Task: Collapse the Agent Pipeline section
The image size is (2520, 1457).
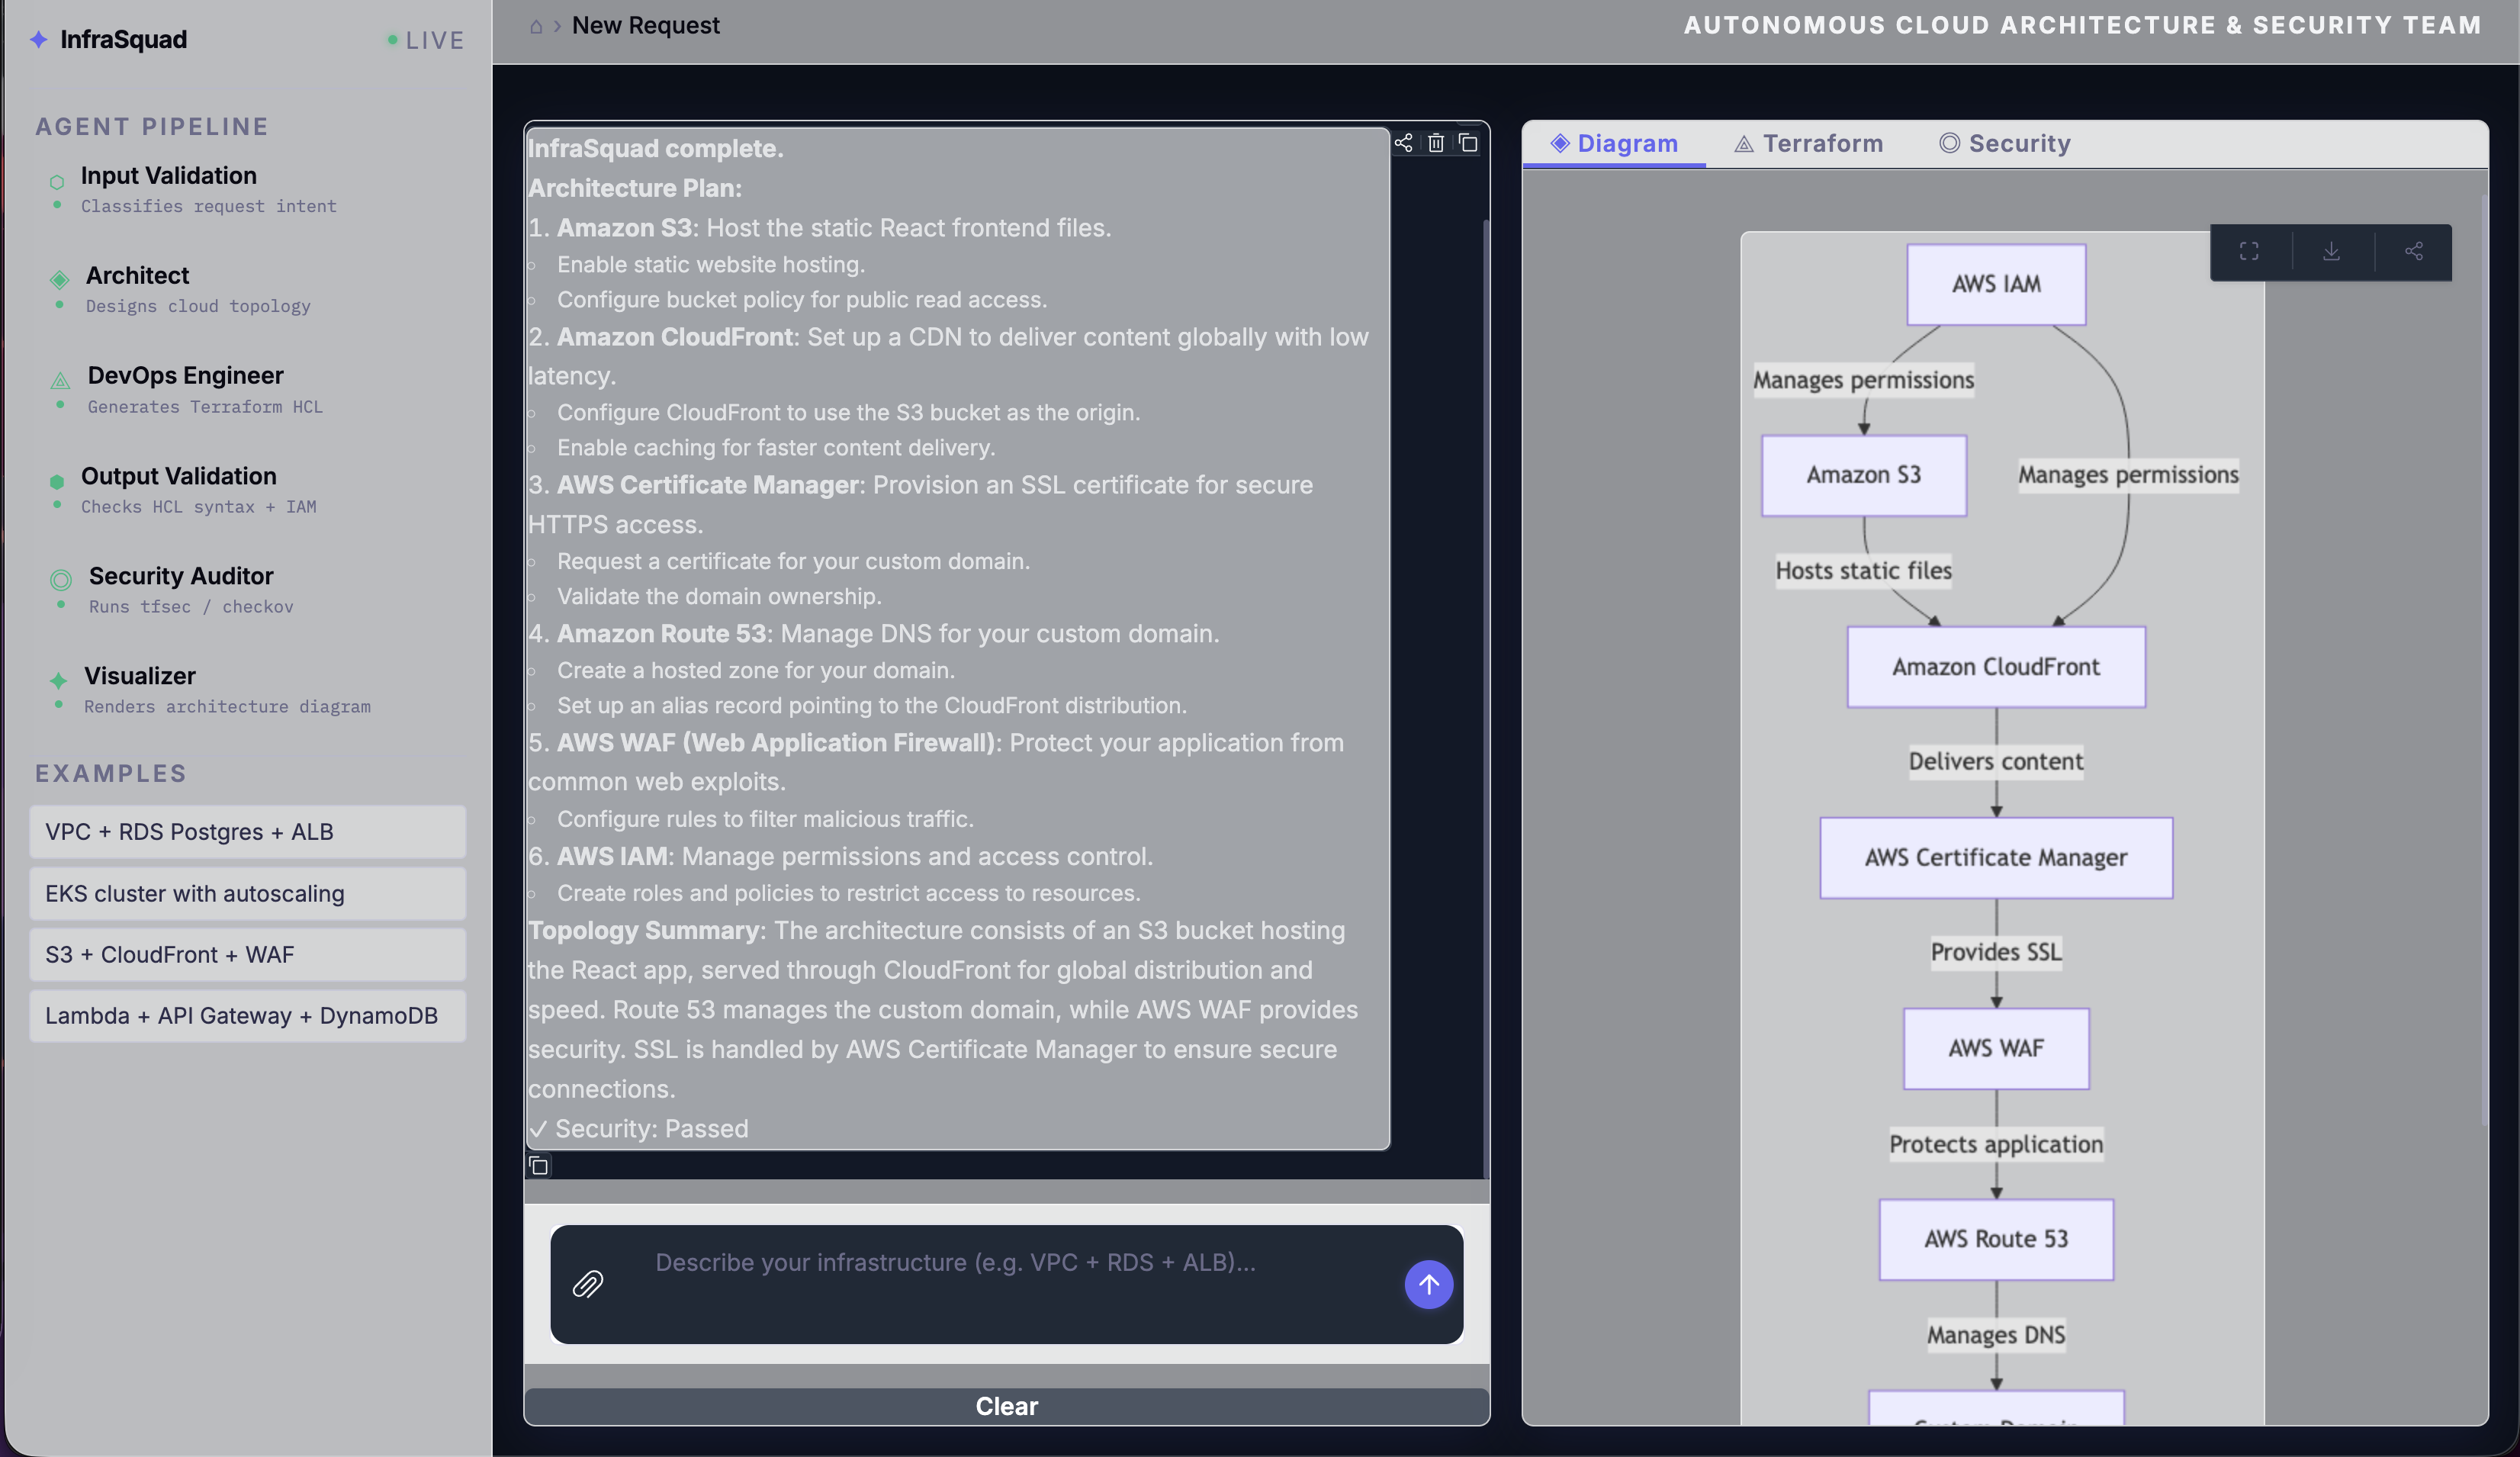Action: pos(152,126)
